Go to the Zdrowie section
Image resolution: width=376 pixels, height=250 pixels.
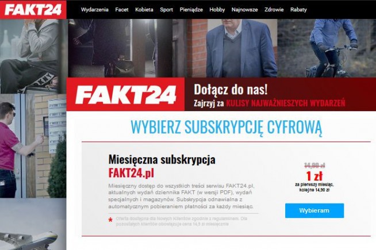click(274, 10)
